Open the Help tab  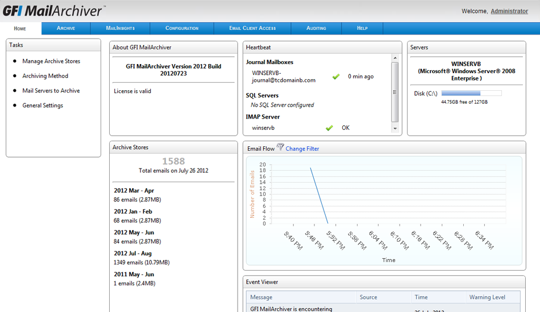(362, 28)
